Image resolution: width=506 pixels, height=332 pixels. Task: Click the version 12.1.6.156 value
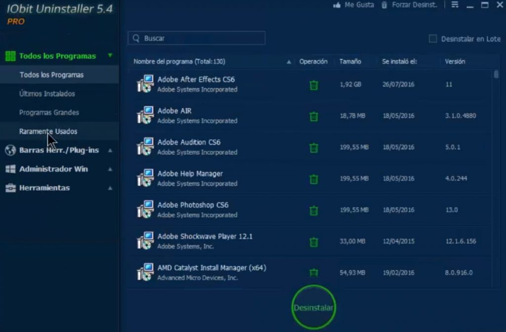[x=461, y=241]
